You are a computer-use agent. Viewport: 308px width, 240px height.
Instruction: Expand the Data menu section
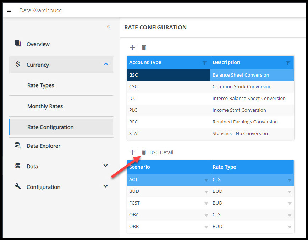click(105, 166)
